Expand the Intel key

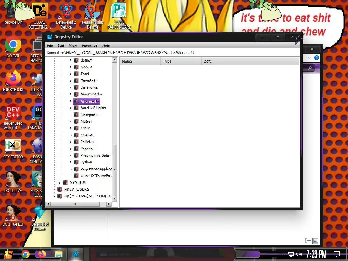tap(71, 74)
